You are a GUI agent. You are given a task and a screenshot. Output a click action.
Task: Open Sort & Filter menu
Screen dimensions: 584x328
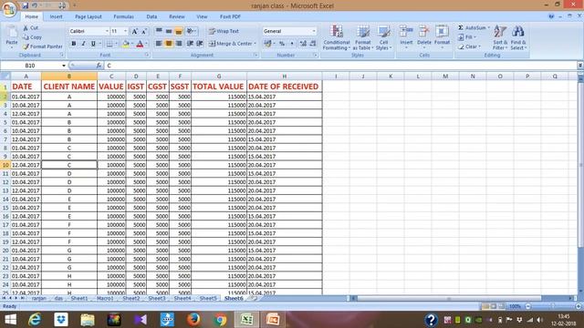coord(500,37)
